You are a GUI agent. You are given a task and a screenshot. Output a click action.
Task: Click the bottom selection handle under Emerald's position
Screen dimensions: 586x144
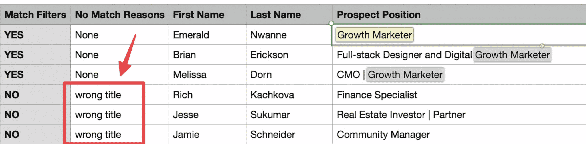pos(542,46)
